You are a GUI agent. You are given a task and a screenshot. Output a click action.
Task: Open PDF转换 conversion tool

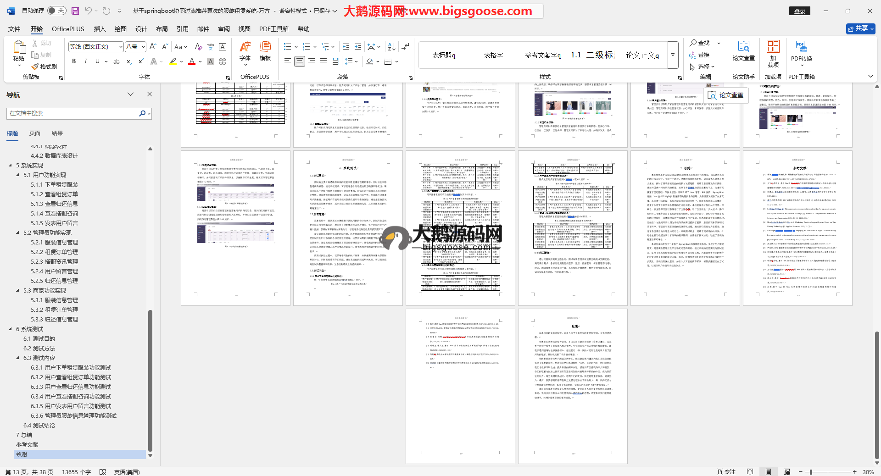[x=801, y=50]
